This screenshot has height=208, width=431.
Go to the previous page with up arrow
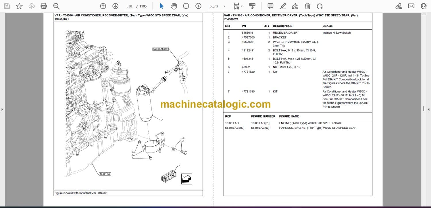tap(103, 6)
